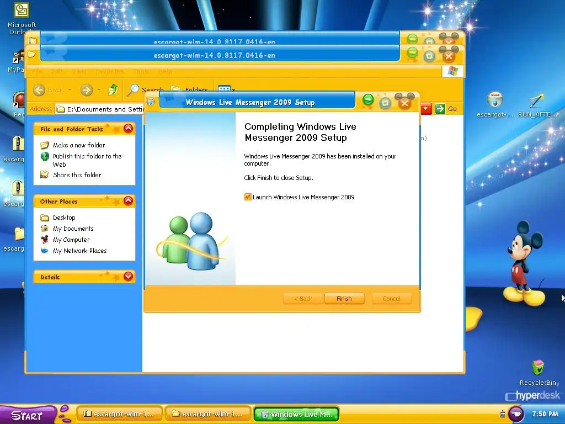This screenshot has width=565, height=424.
Task: Switch to first escargot-wlm taskbar item
Action: [120, 414]
